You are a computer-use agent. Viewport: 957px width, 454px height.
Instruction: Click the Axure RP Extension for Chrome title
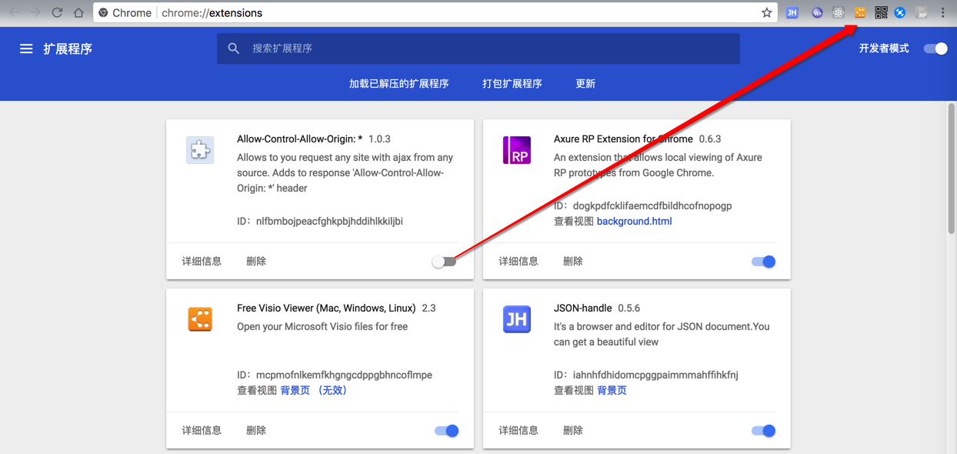click(623, 139)
